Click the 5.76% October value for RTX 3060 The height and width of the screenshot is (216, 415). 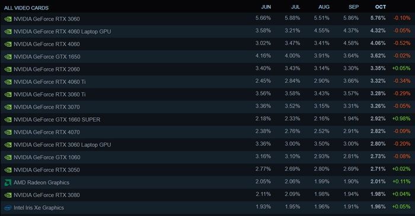[x=378, y=18]
